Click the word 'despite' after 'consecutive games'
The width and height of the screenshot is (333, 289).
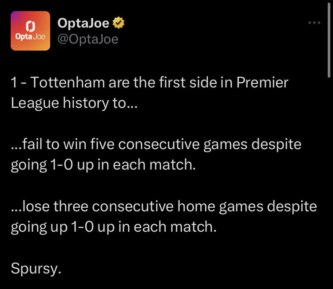(x=276, y=145)
